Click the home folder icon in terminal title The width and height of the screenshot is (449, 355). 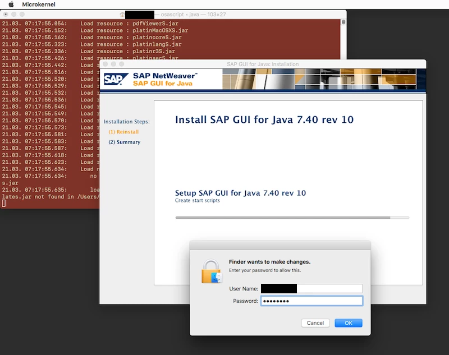122,15
